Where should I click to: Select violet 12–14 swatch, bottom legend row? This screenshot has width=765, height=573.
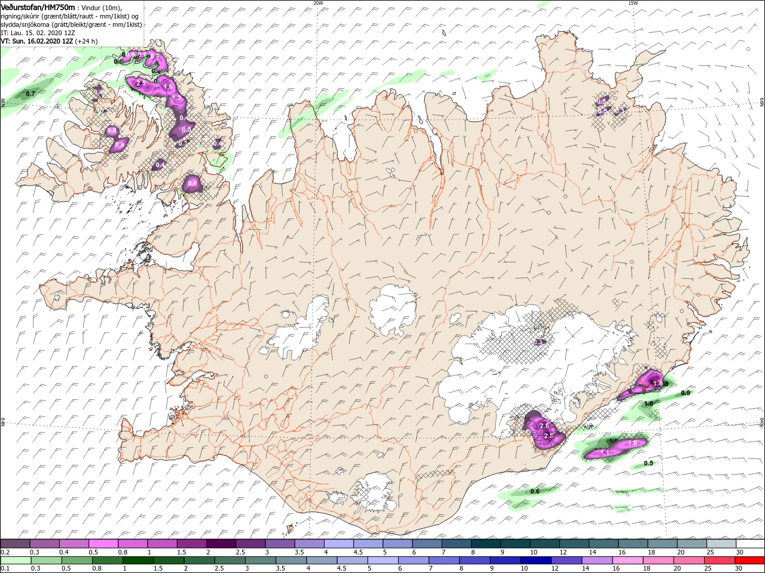pyautogui.click(x=565, y=560)
